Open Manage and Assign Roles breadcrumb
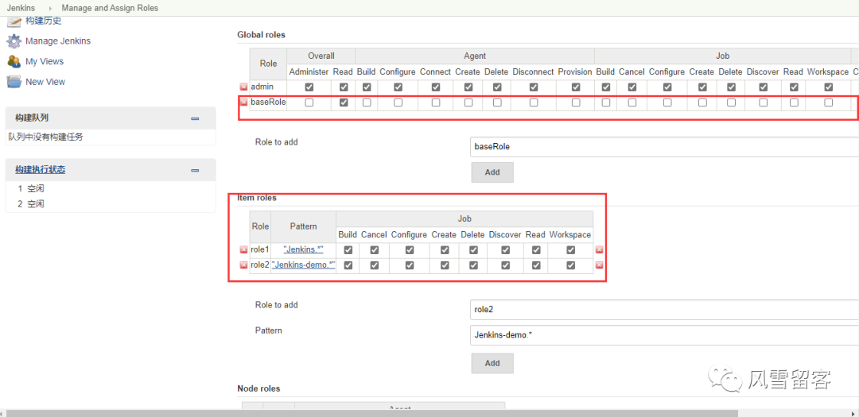The width and height of the screenshot is (859, 417). 110,8
